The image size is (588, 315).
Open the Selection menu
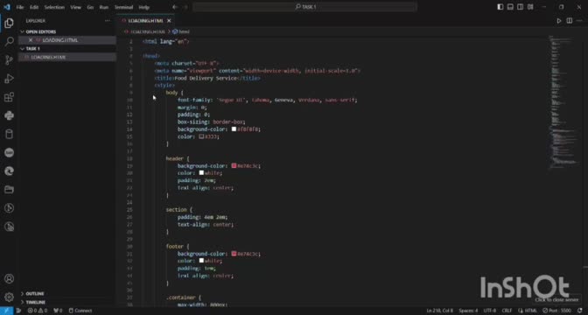pos(54,7)
